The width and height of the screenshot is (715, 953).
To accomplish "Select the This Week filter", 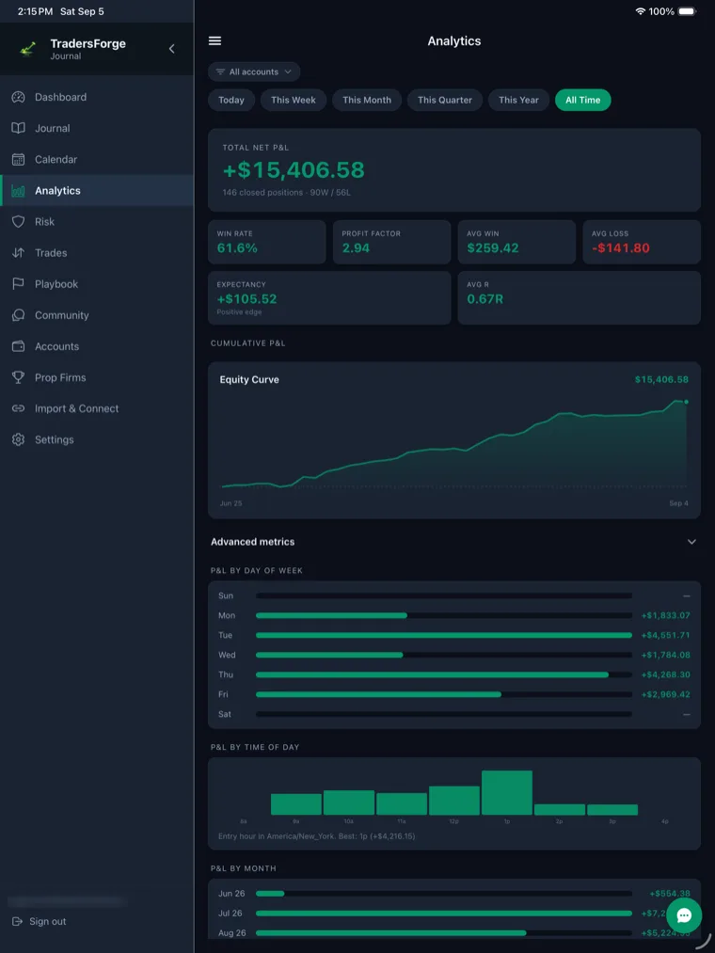I will click(293, 101).
